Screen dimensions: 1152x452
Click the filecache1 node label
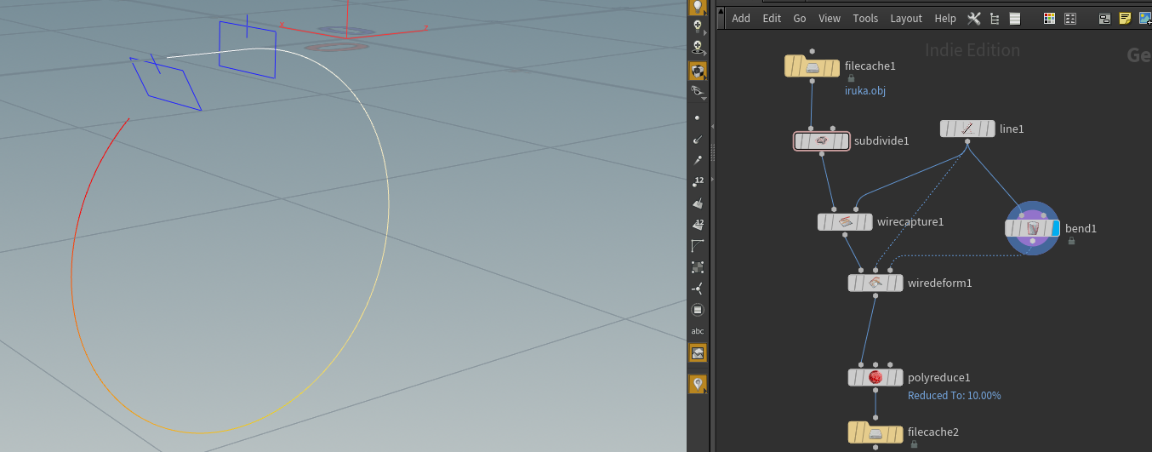coord(870,66)
